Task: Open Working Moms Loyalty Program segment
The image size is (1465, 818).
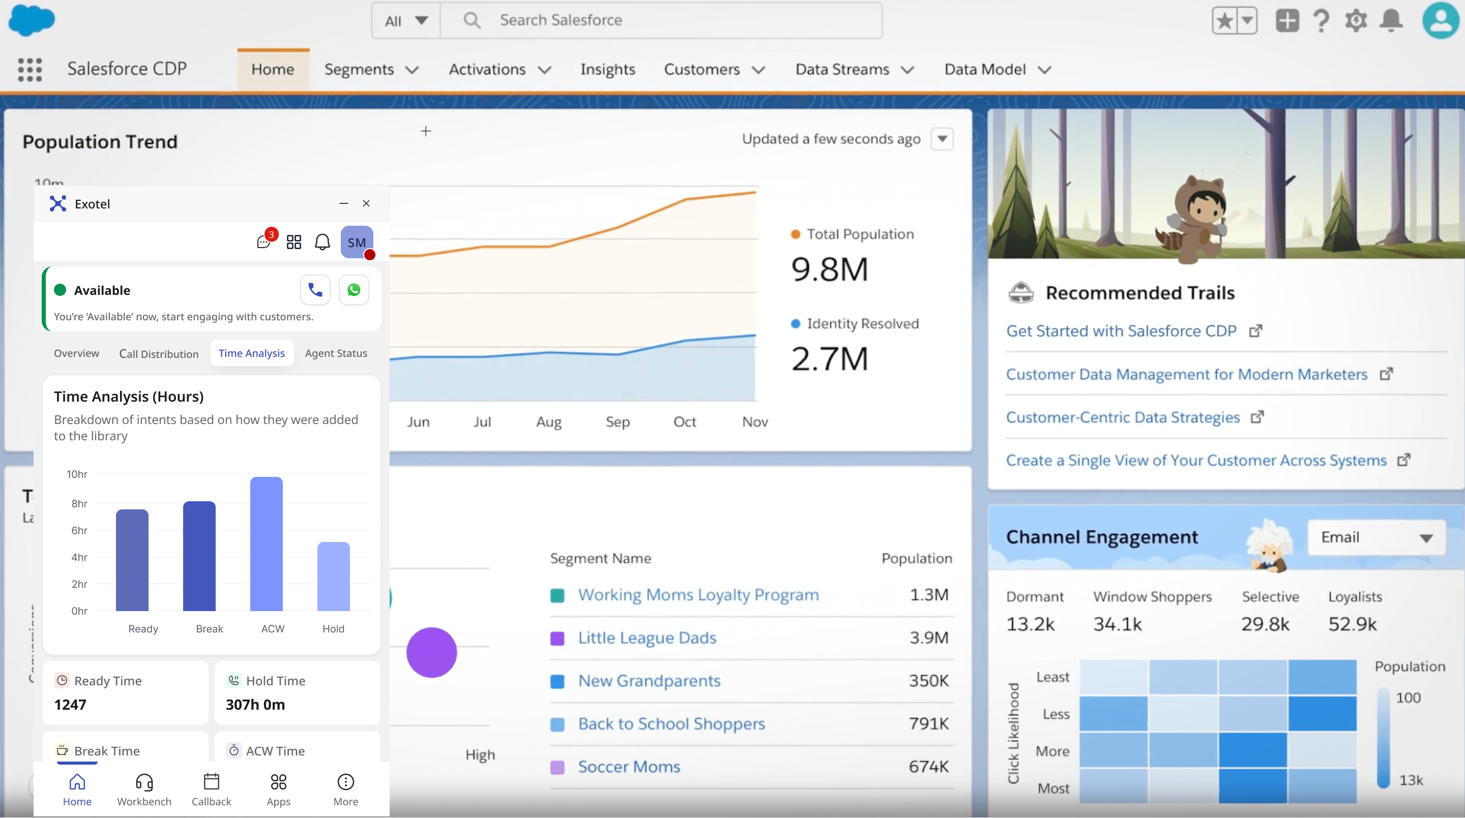Action: coord(698,595)
